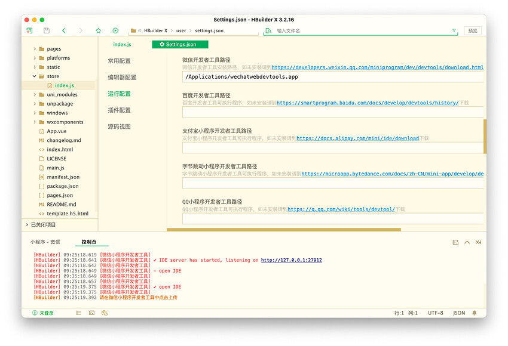Open changelog.md in the file tree

[x=64, y=140]
